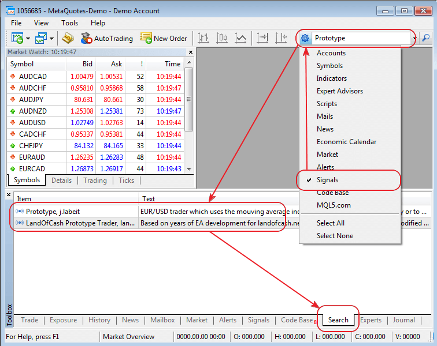This screenshot has height=346, width=437.
Task: Toggle Mails in search filter menu
Action: (350, 116)
